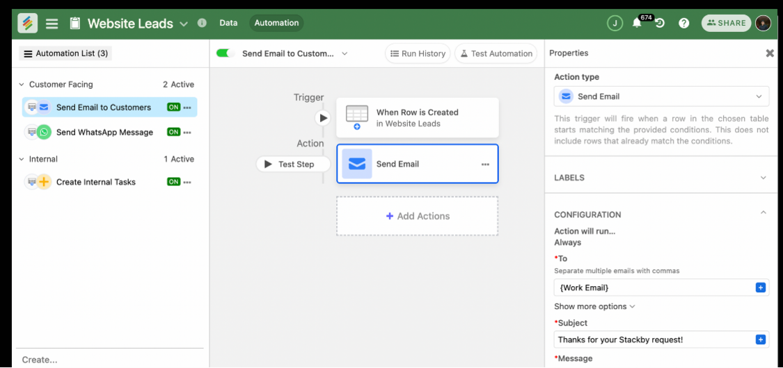783x368 pixels.
Task: Click the Website Leads title text
Action: click(130, 24)
